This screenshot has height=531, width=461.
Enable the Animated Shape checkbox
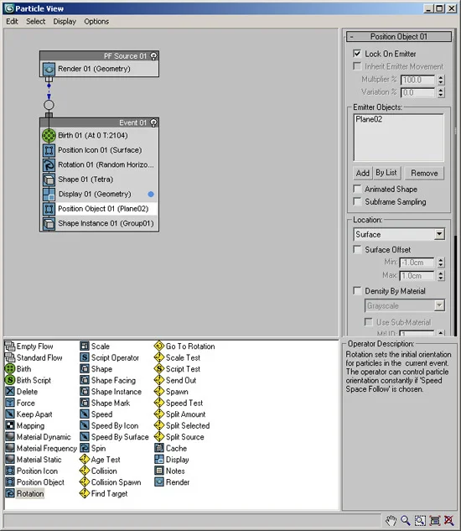pyautogui.click(x=357, y=189)
